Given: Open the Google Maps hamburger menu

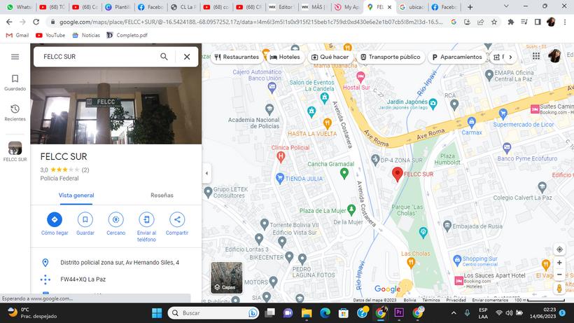Looking at the screenshot, I should point(15,57).
